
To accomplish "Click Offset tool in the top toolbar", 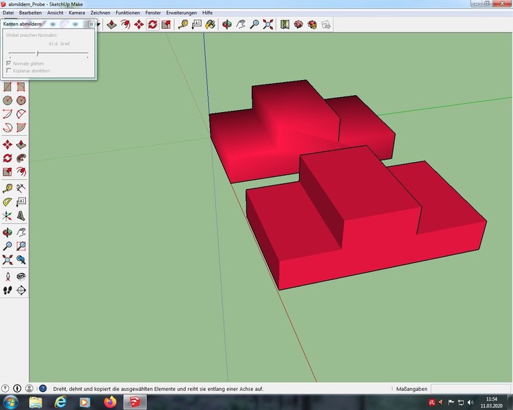I will (x=125, y=25).
